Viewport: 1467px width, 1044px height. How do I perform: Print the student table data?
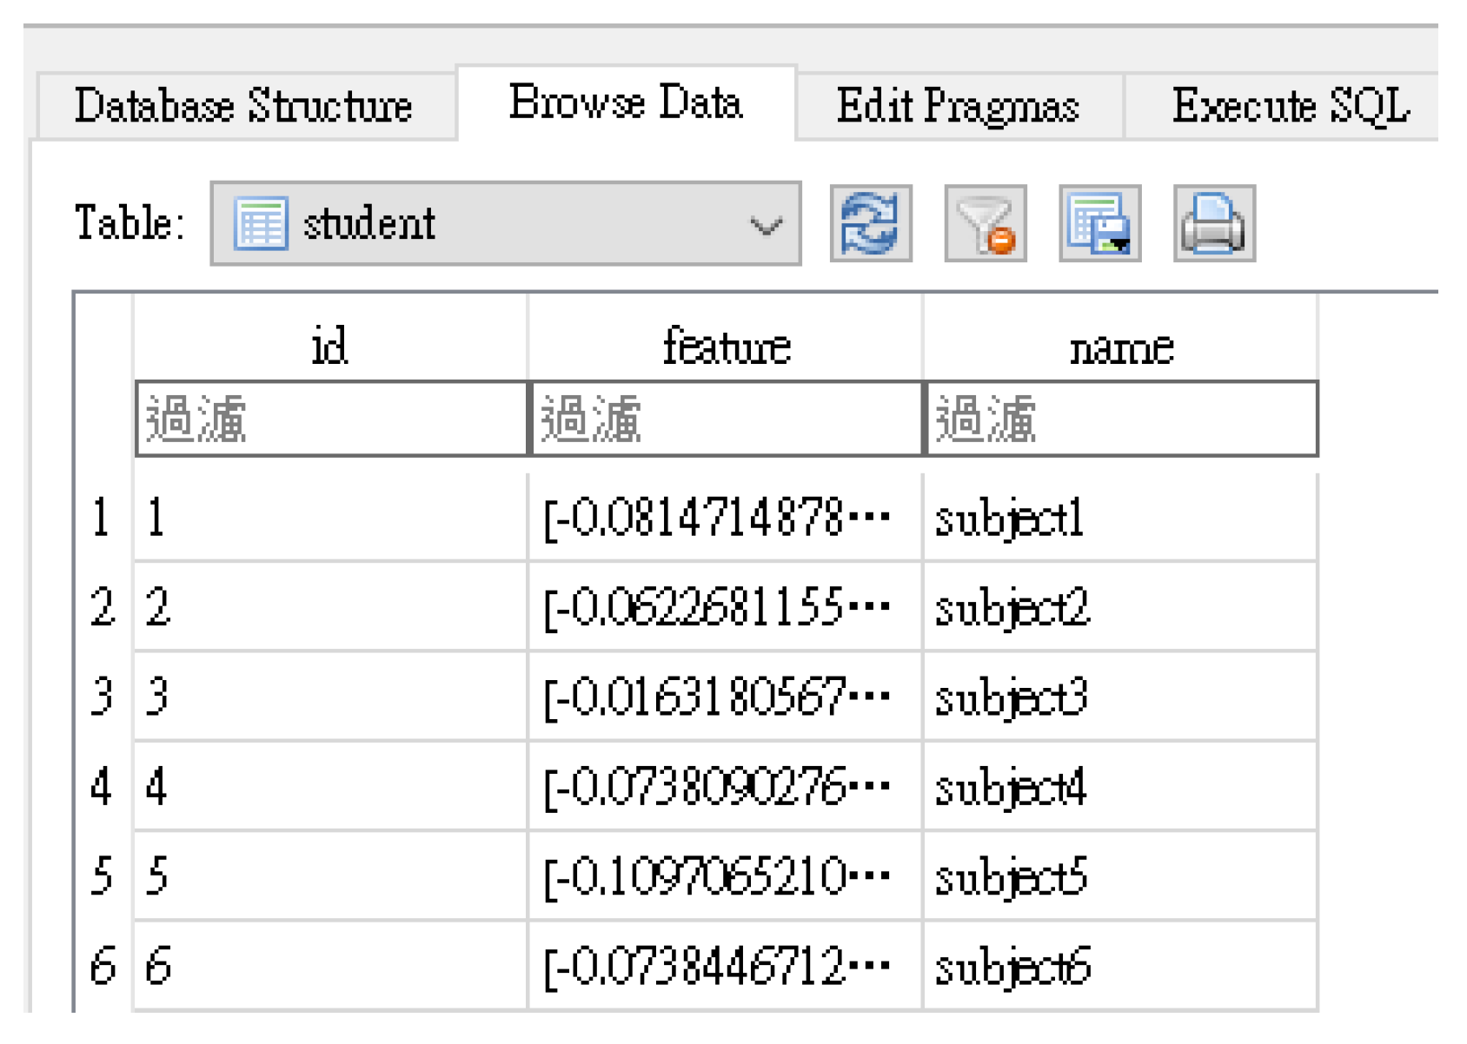(1214, 223)
